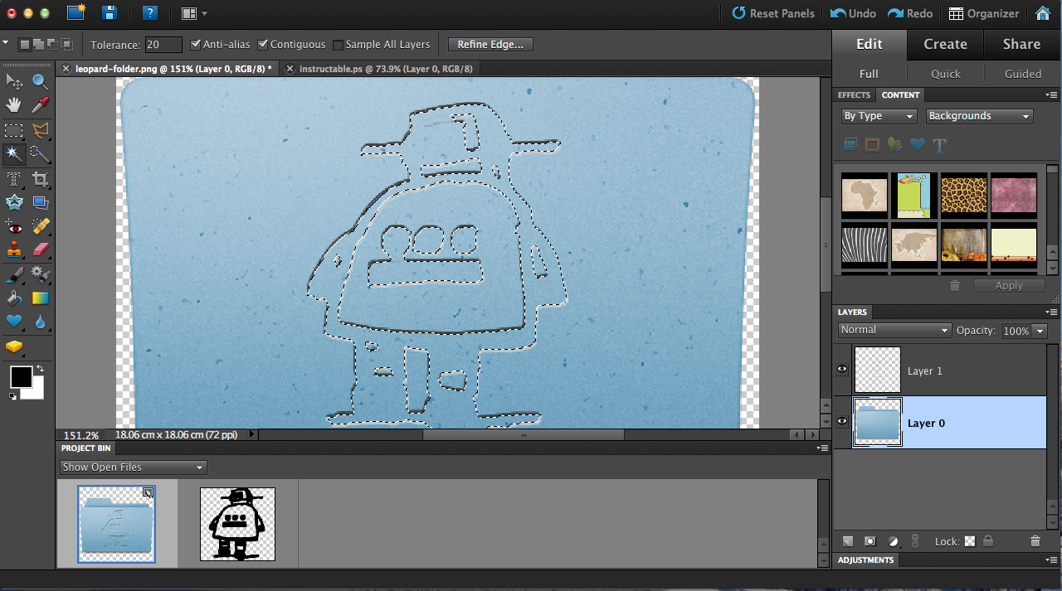Select the Magic Wand tool
The image size is (1062, 591).
click(14, 154)
